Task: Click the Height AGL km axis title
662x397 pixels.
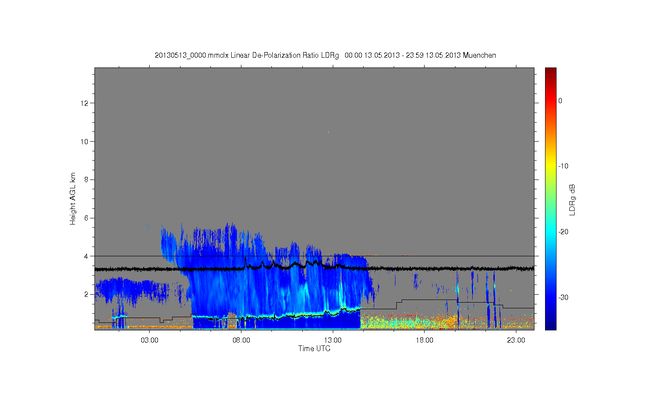Action: (73, 198)
